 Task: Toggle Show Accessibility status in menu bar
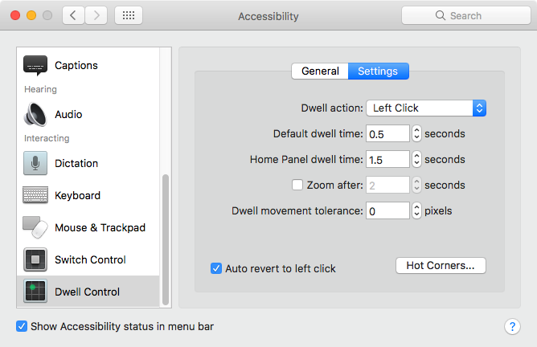pyautogui.click(x=22, y=327)
